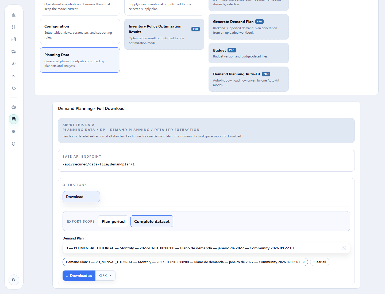Click the Read-only detailed extraction description text

coord(152,136)
